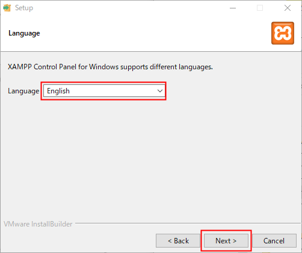Click the white header banner area

coord(150,33)
